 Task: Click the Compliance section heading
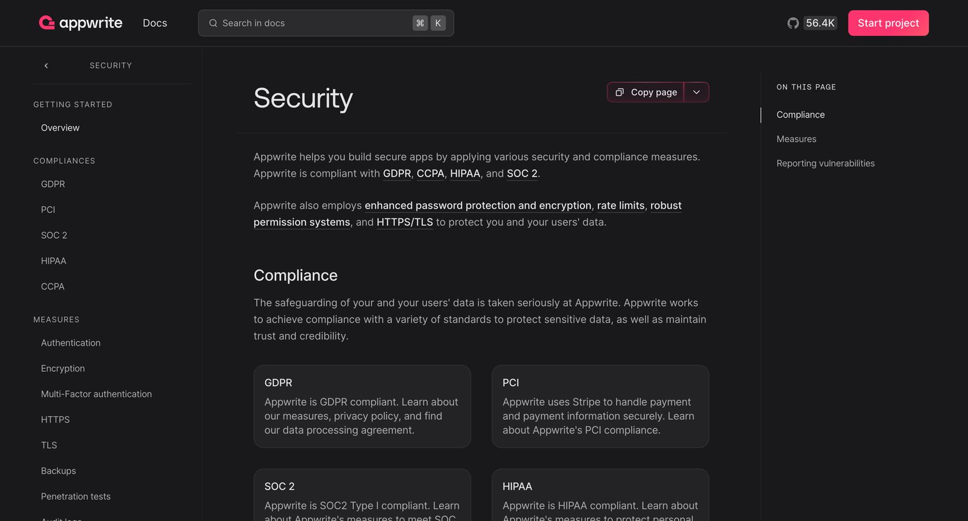pos(296,275)
